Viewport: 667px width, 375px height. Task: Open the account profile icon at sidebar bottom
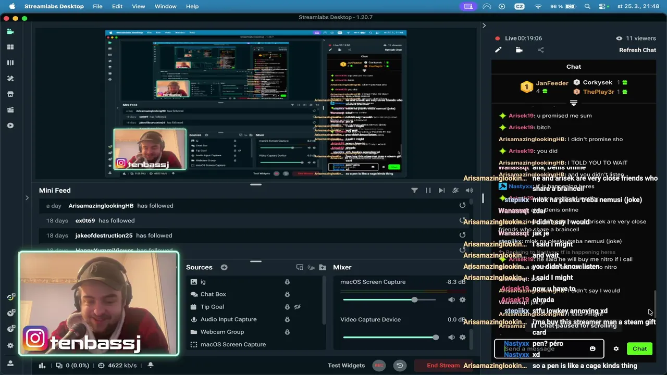click(10, 363)
